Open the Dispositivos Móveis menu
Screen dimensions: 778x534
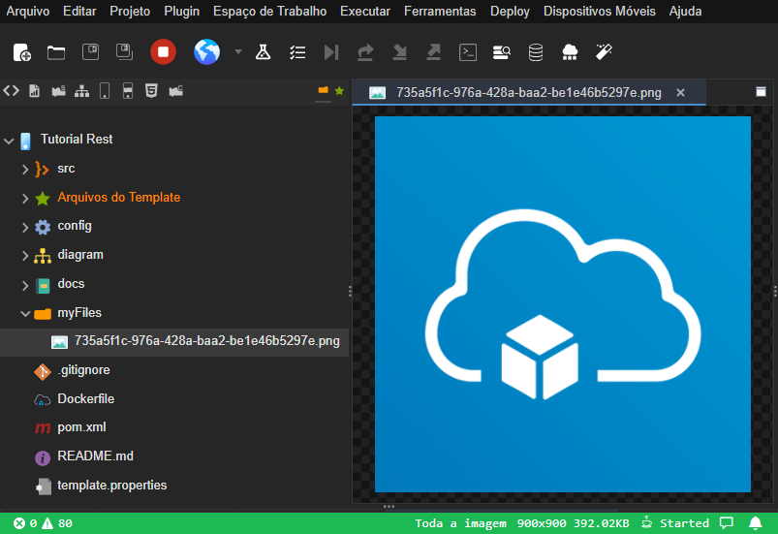(x=600, y=11)
